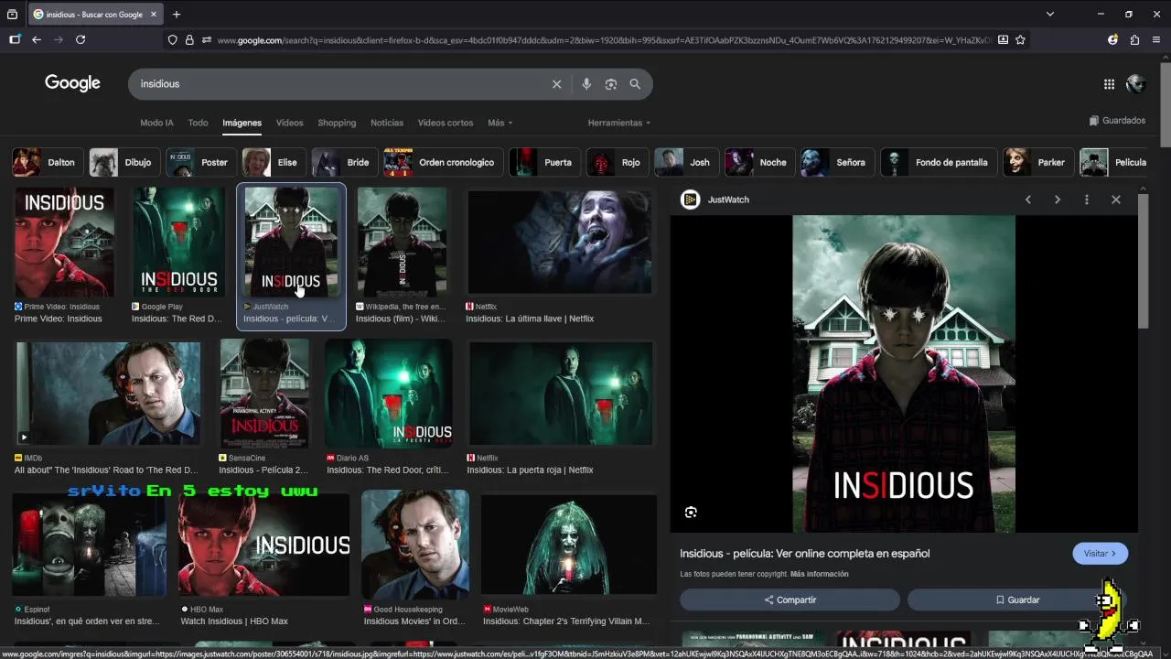This screenshot has height=659, width=1171.
Task: Reload the page
Action: [x=81, y=40]
